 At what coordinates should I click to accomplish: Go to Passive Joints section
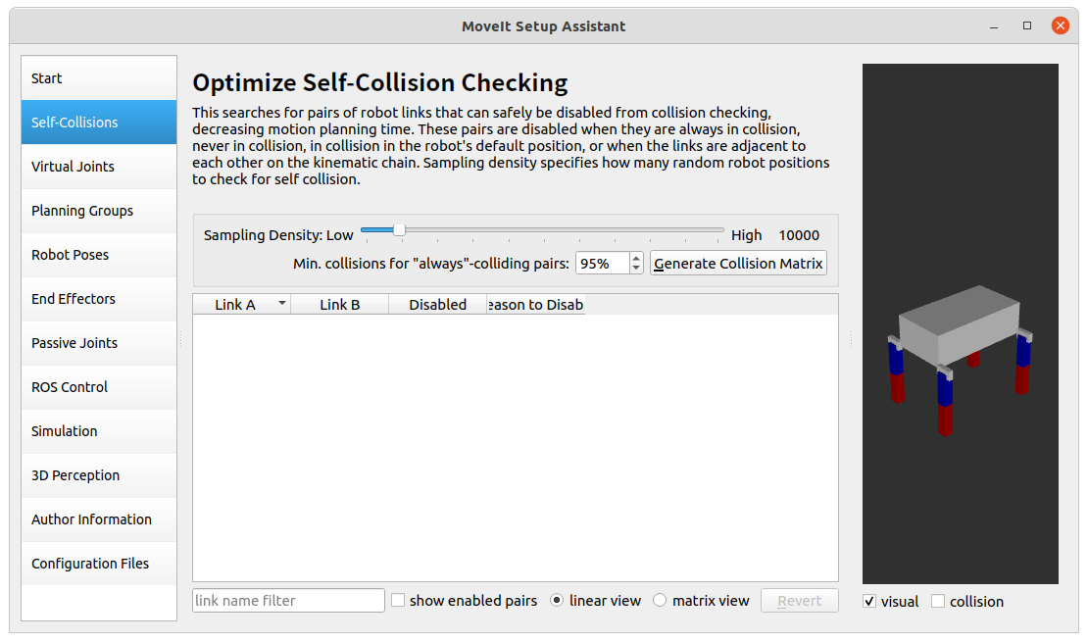click(99, 343)
